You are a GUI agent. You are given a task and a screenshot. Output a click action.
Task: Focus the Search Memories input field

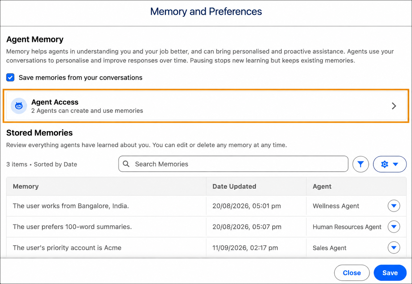[233, 164]
